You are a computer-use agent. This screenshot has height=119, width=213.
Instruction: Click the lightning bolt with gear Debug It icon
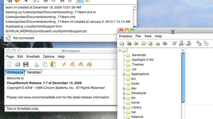pyautogui.click(x=89, y=64)
